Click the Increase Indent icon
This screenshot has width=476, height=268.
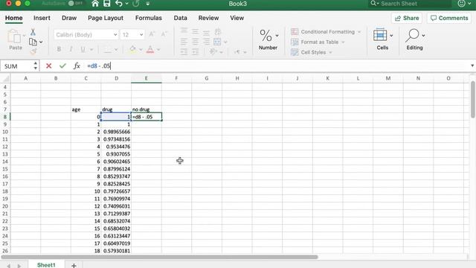click(195, 52)
